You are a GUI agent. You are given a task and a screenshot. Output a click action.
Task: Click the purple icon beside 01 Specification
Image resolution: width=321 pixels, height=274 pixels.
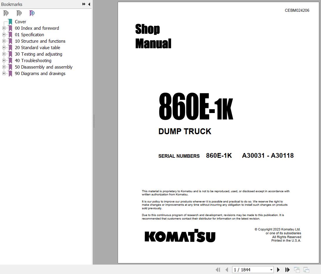(x=10, y=34)
